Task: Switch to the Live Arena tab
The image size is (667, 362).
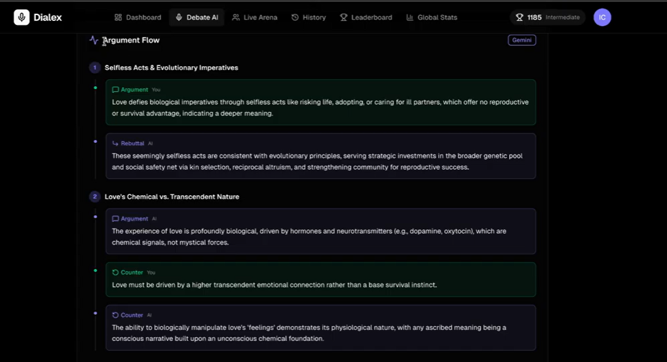Action: coord(254,18)
